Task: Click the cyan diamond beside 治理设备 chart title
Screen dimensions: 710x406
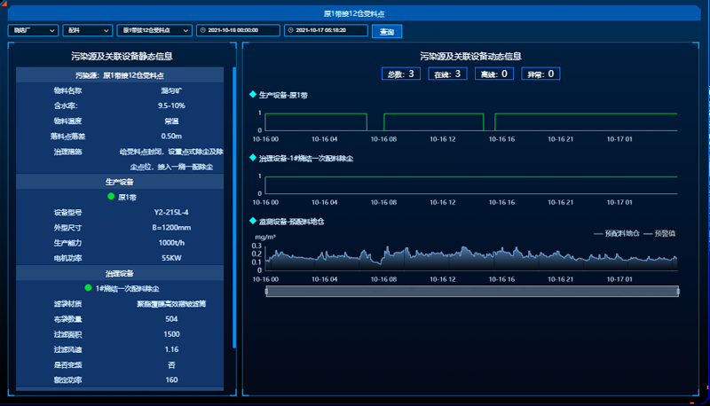Action: point(253,158)
